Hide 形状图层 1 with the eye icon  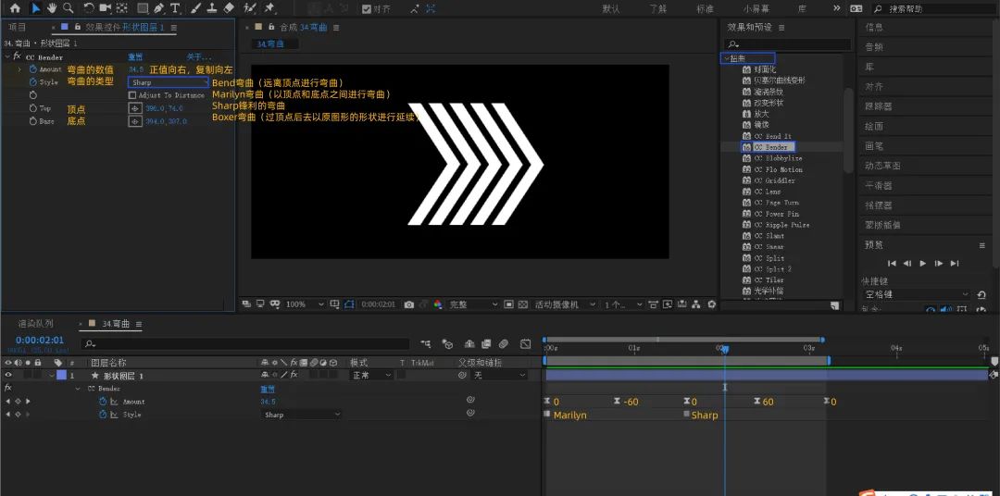click(8, 376)
